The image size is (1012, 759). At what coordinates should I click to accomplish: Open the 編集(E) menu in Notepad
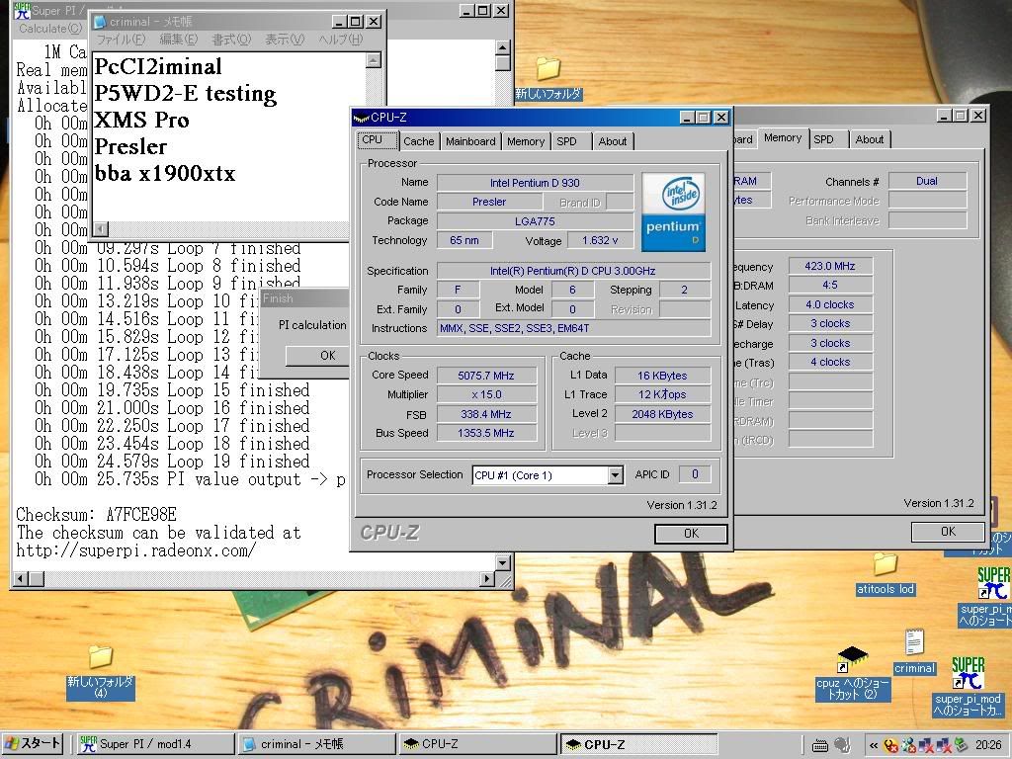point(178,40)
